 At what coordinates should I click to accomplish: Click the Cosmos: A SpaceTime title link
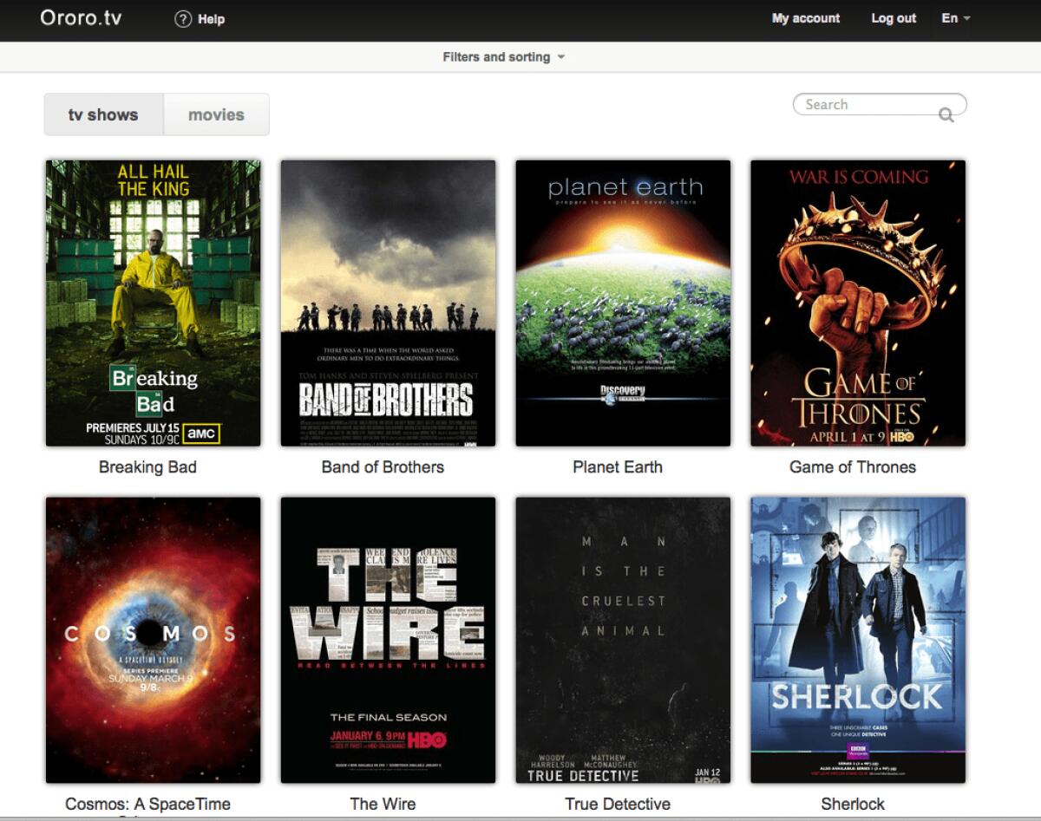click(147, 803)
